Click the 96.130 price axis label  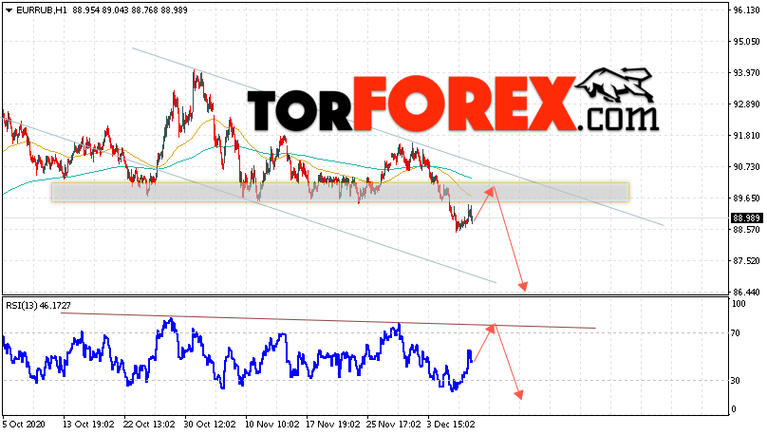[746, 9]
